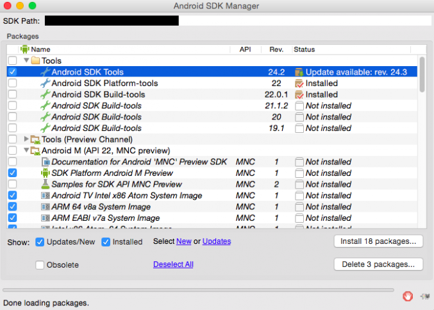Image resolution: width=434 pixels, height=310 pixels.
Task: Collapse the Tools group
Action: tap(26, 60)
